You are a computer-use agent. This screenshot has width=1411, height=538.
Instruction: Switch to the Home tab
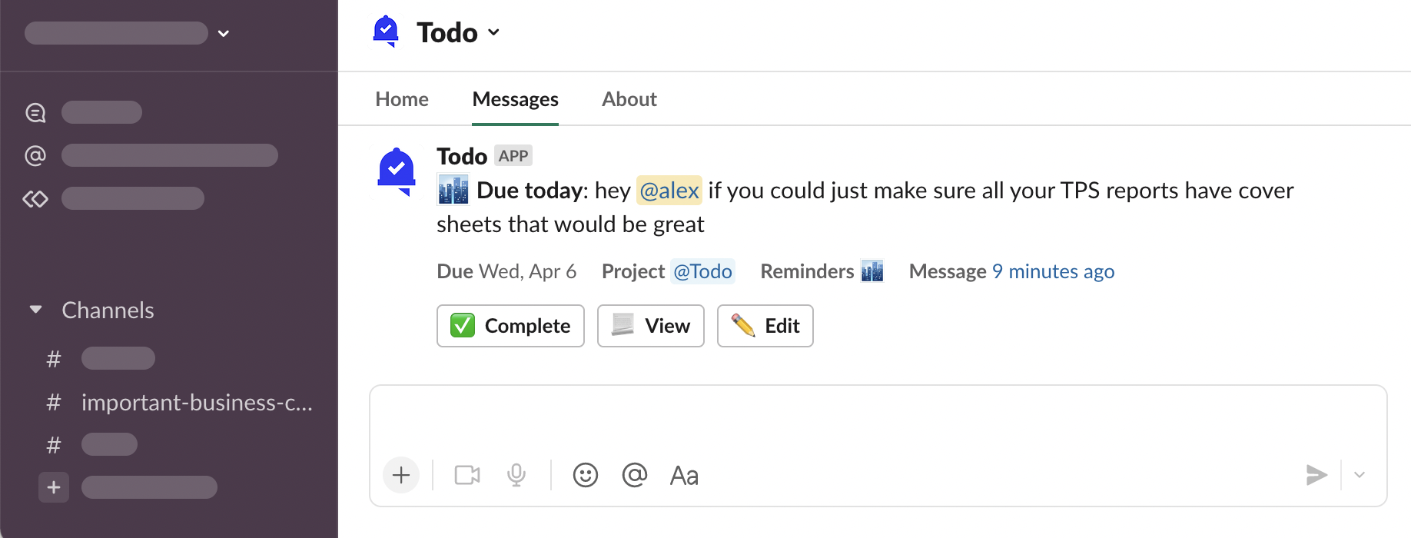(x=402, y=99)
